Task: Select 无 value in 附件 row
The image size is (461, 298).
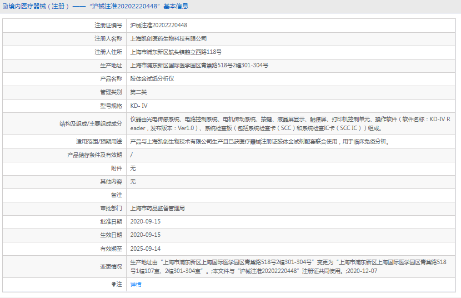Action: pyautogui.click(x=133, y=168)
